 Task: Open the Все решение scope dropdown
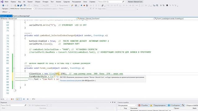pos(127,105)
